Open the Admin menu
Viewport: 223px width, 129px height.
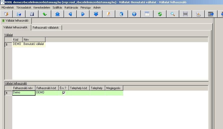click(x=97, y=8)
